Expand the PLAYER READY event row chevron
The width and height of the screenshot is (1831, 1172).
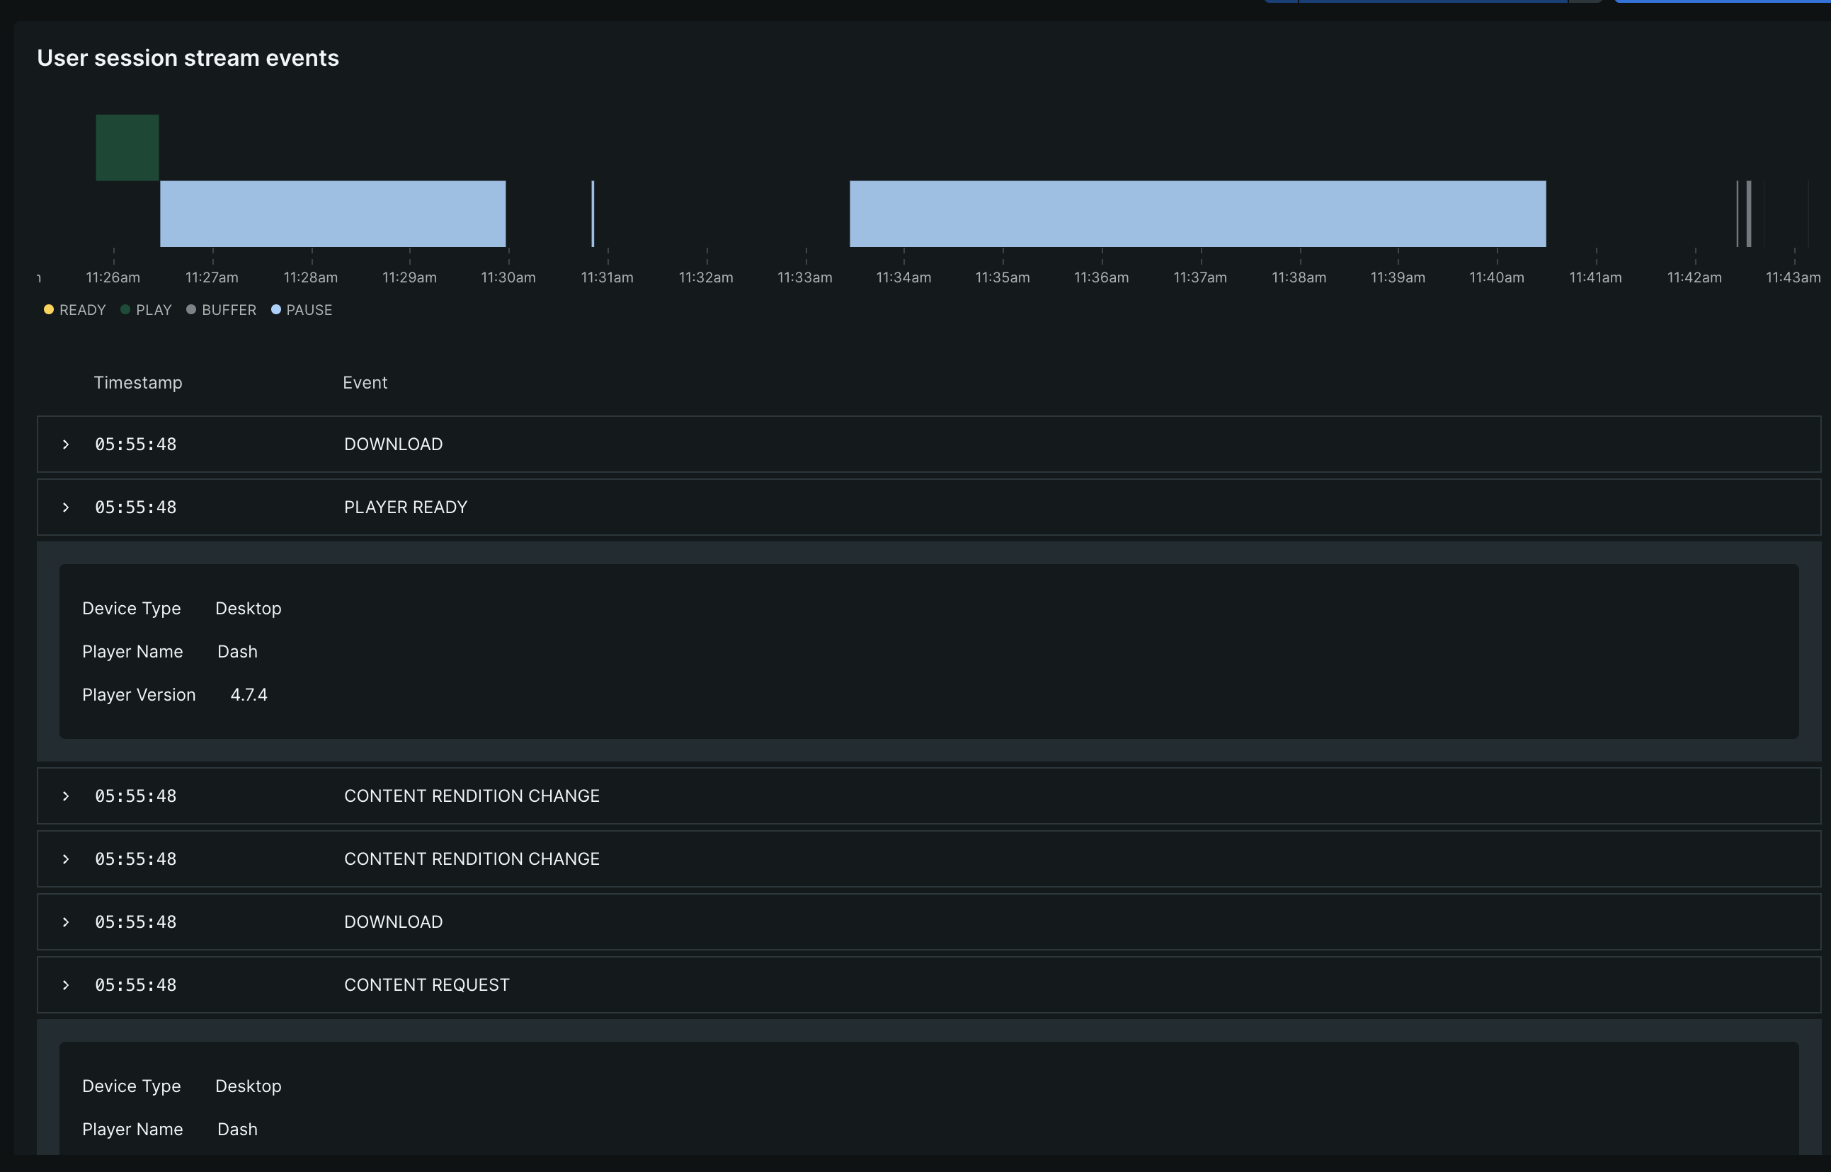pos(67,507)
